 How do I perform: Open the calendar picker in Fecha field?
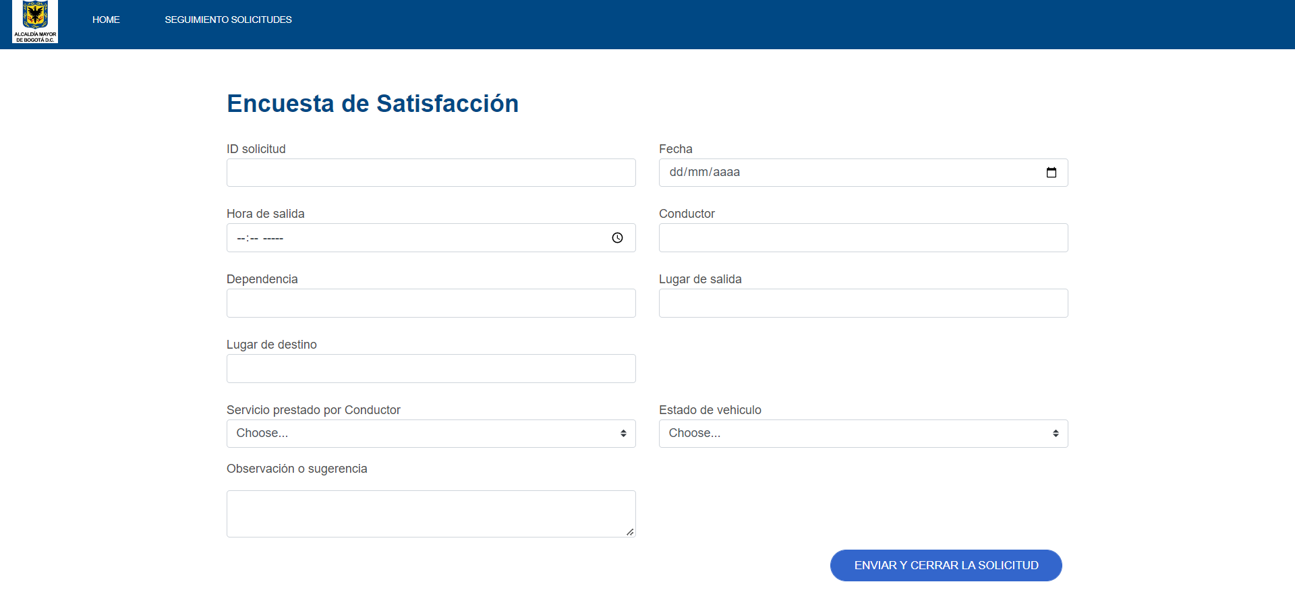coord(1051,173)
